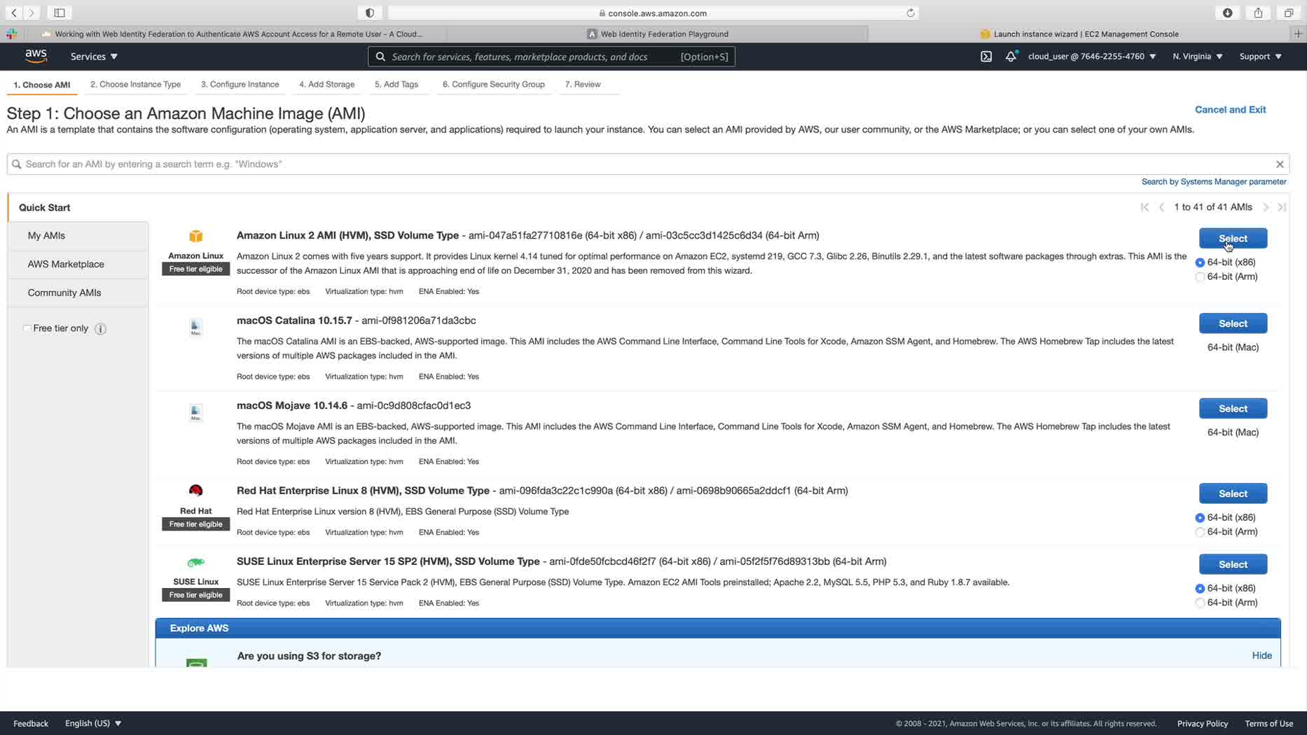Go to first page of AMIs

[1145, 207]
